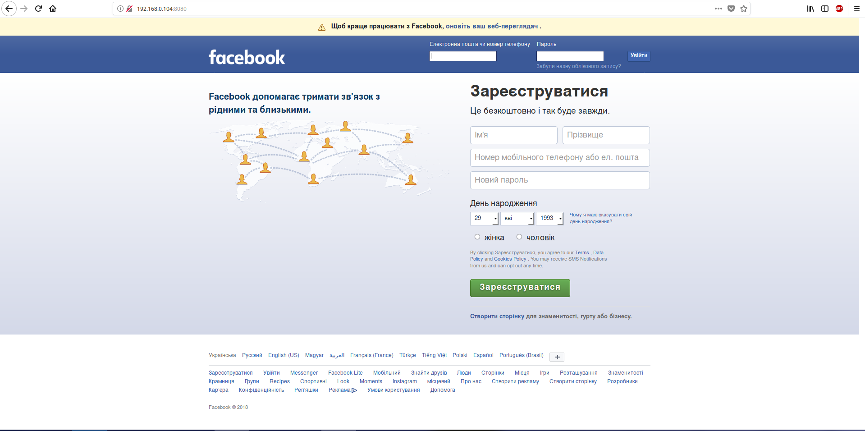Viewport: 865px width, 431px height.
Task: Click the insecure connection padlock icon
Action: click(x=129, y=9)
